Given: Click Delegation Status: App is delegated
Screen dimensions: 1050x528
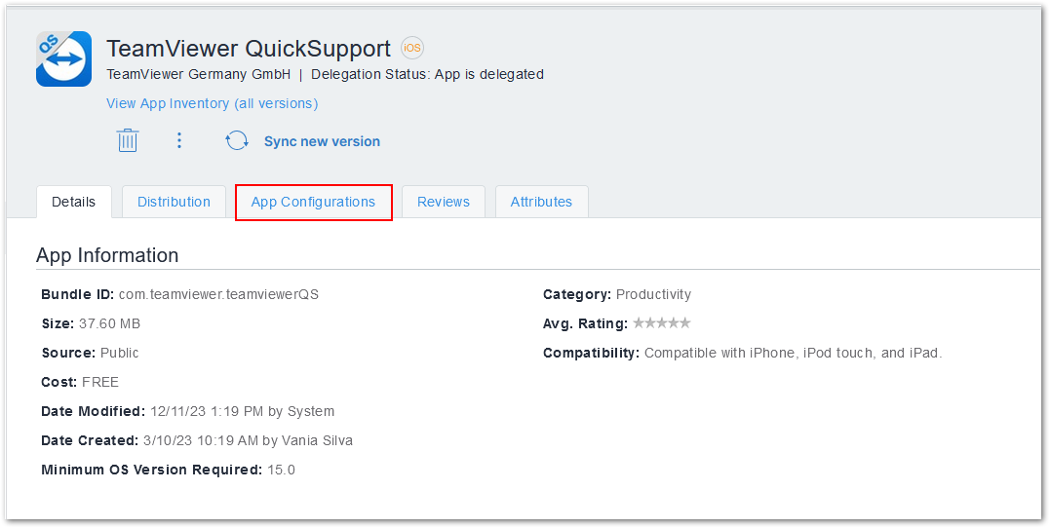Looking at the screenshot, I should pos(427,74).
